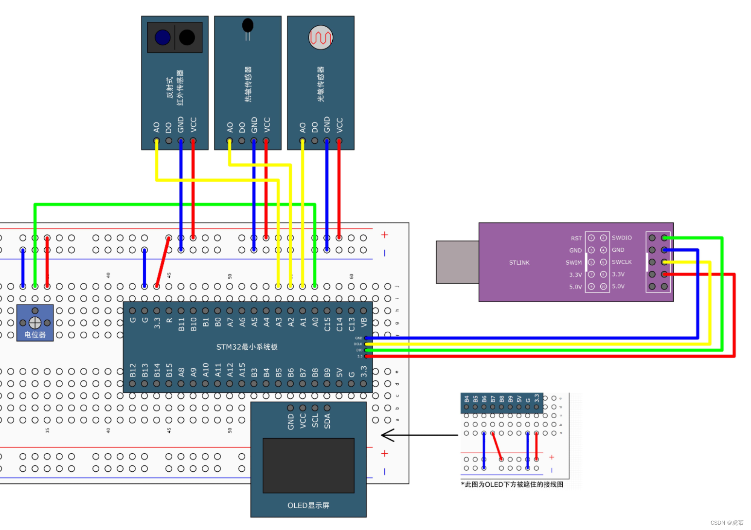Click the photoresistor symbol on the light sensor
751x530 pixels.
click(x=321, y=37)
